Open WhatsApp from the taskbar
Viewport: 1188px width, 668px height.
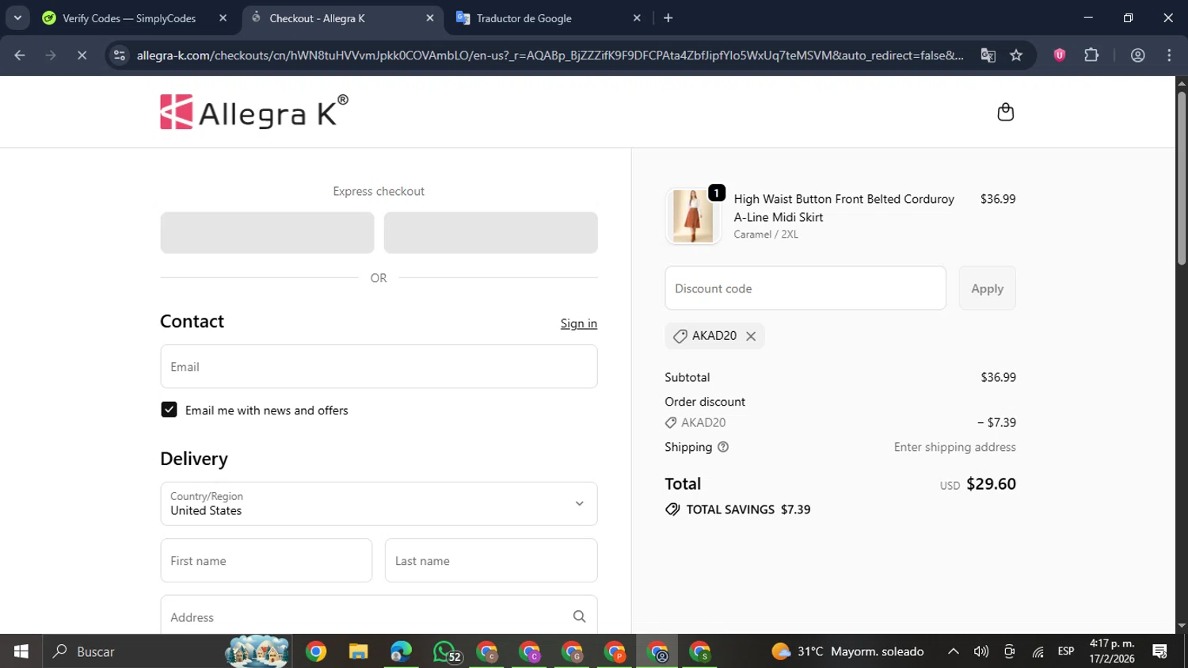point(444,651)
